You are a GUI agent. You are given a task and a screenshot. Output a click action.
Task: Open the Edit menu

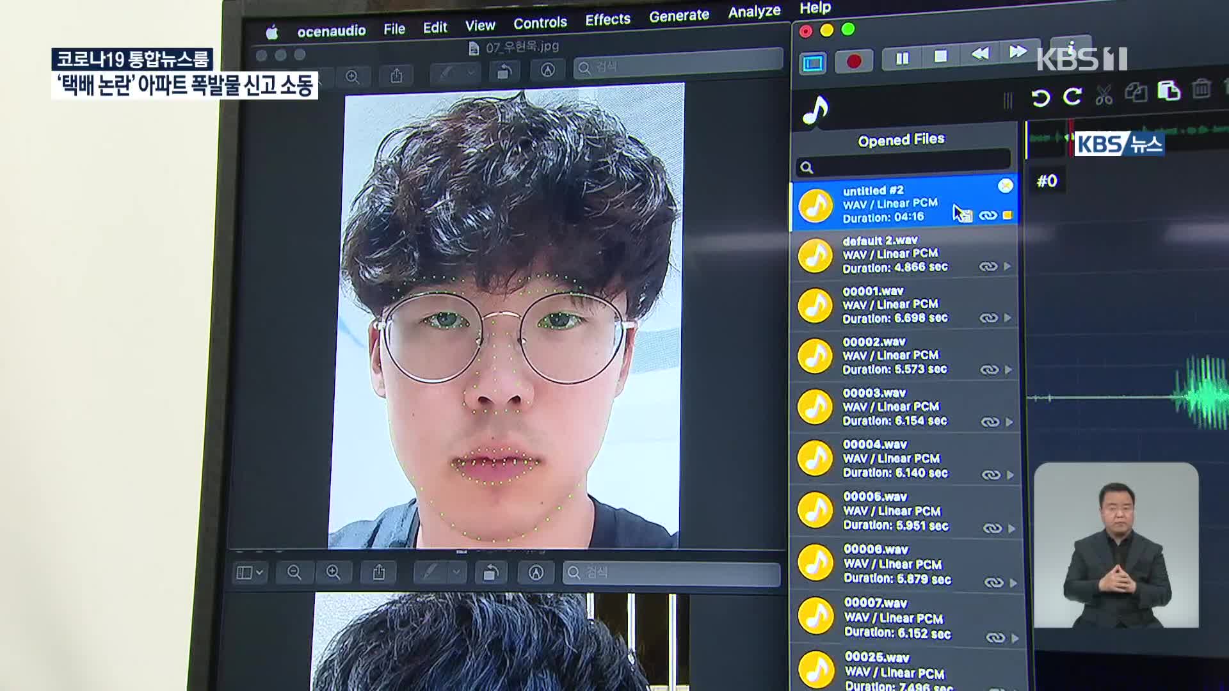tap(435, 28)
